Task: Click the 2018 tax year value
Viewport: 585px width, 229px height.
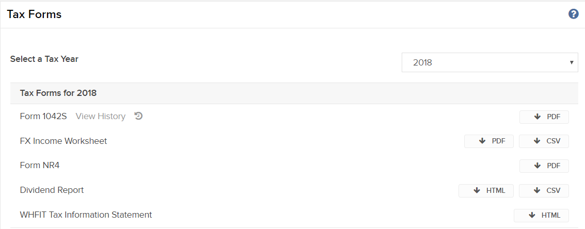Action: pyautogui.click(x=422, y=62)
